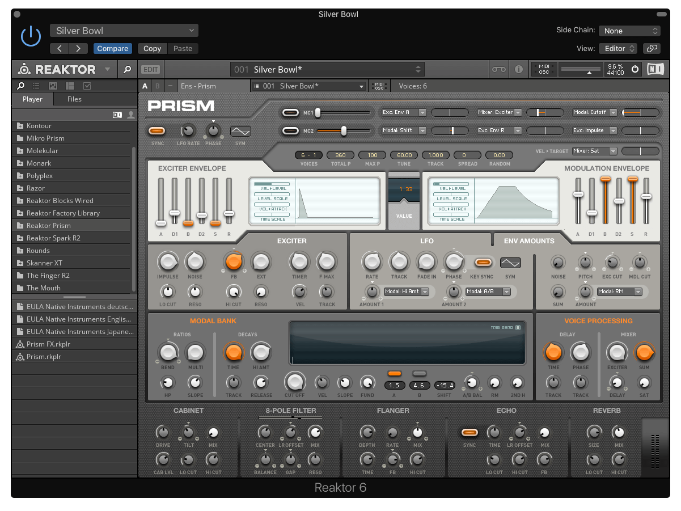Open the Mixer: Exciter modulation dropdown
The width and height of the screenshot is (681, 511).
coord(499,112)
